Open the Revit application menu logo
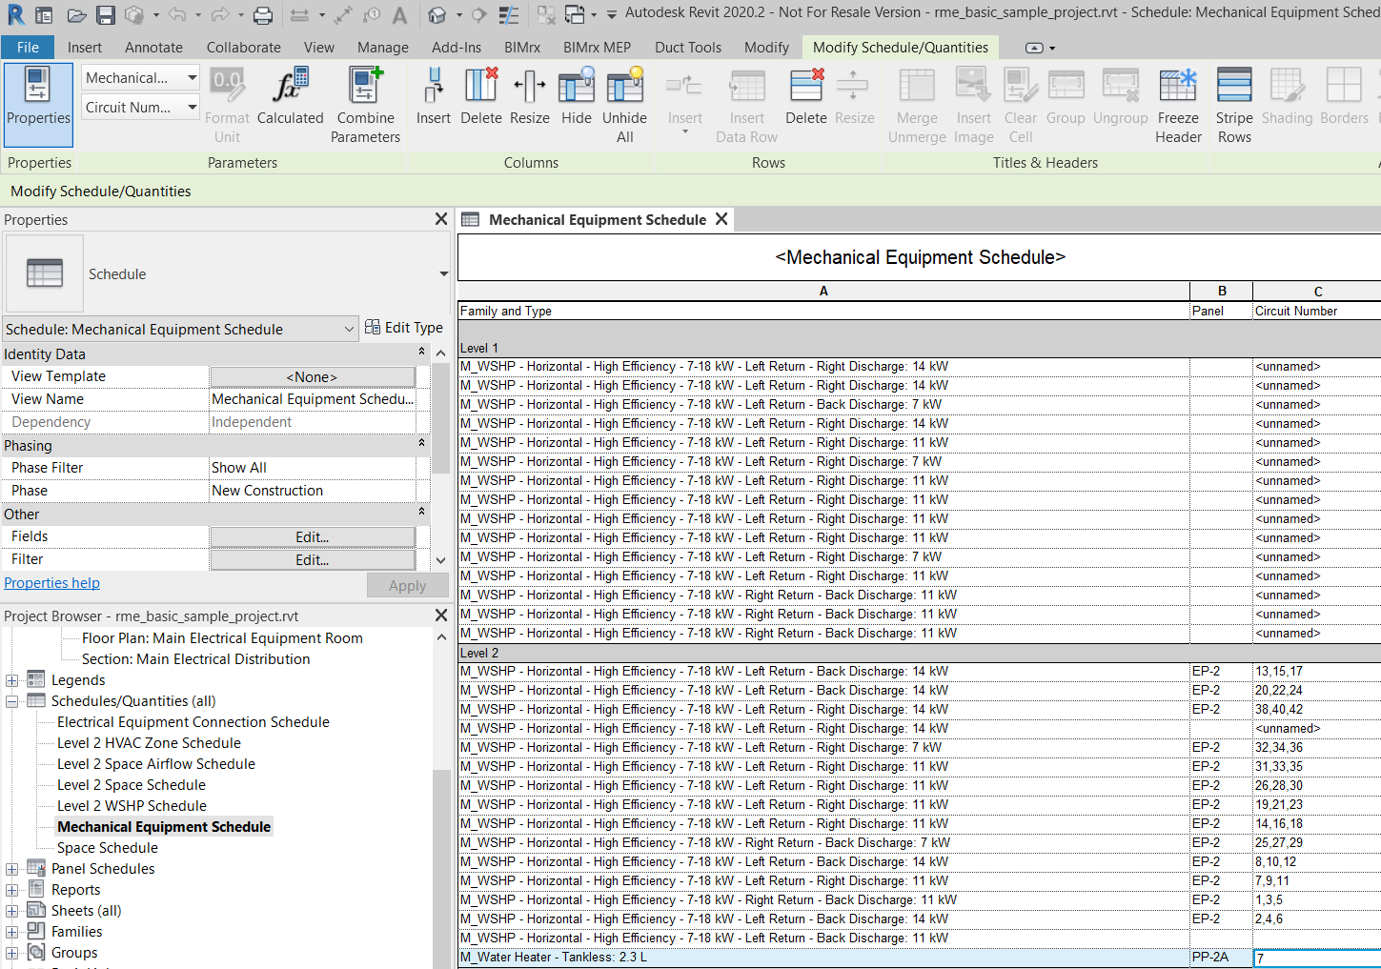 point(16,14)
